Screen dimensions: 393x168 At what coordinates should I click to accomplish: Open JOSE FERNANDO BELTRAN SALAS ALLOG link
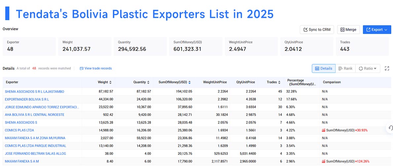coord(35,154)
